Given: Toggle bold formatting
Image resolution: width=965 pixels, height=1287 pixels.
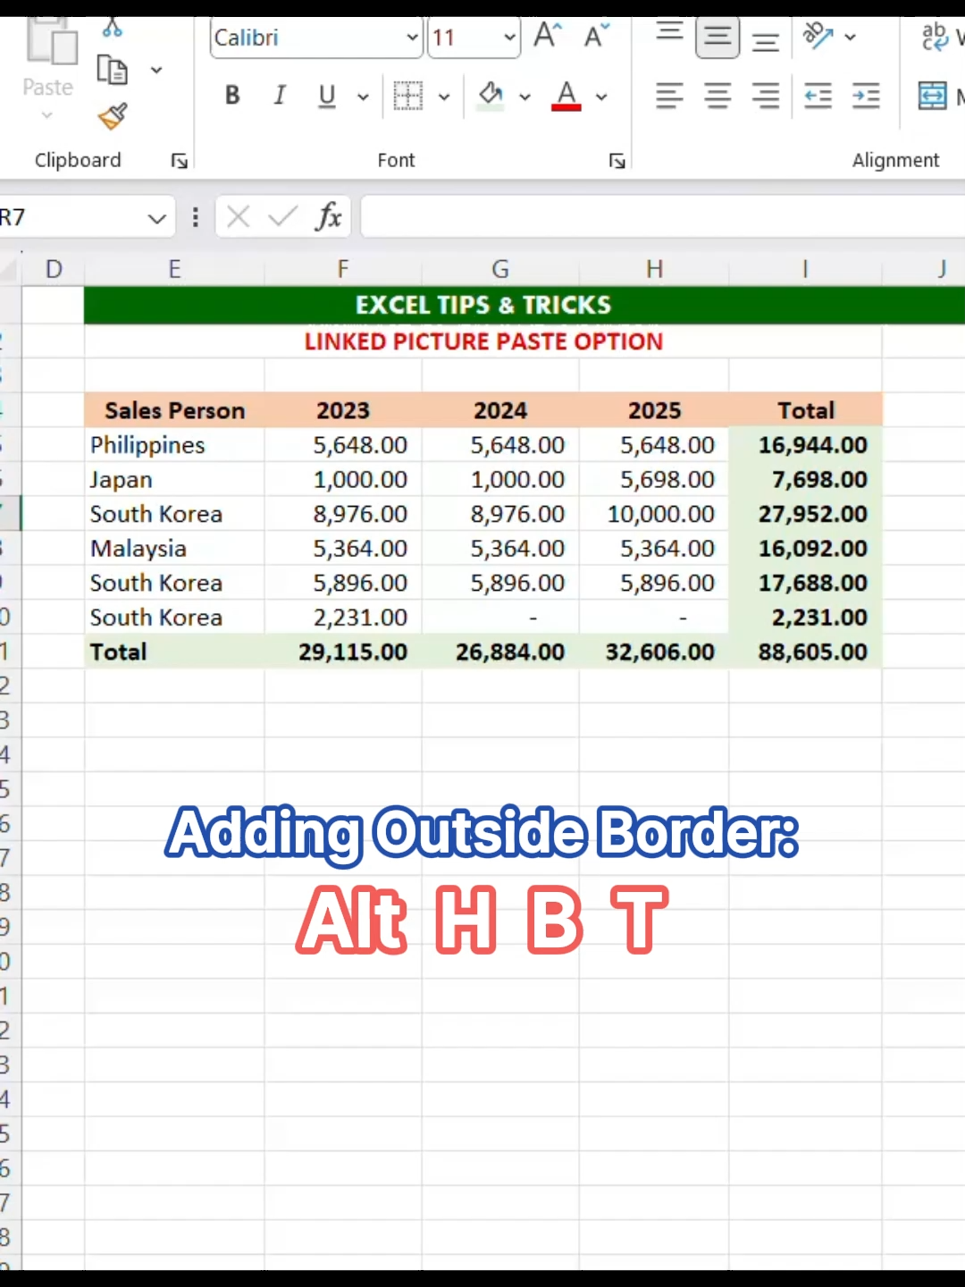Looking at the screenshot, I should click(x=231, y=96).
